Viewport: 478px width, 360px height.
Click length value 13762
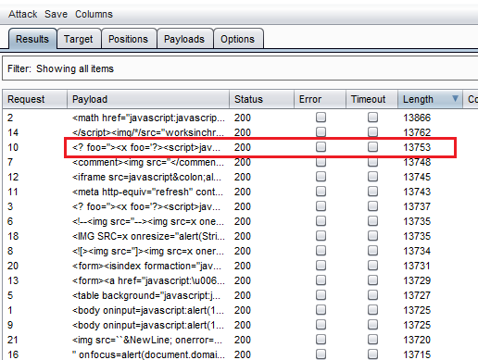pyautogui.click(x=417, y=132)
